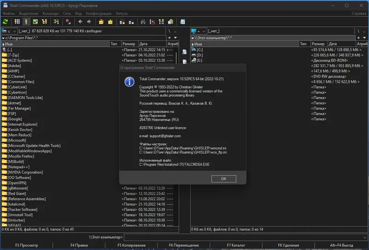Click the blue info icon in dialog
Screen dimensions: 369x250
coord(130,82)
